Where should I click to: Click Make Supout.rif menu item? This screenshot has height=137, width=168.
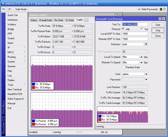tap(17, 99)
